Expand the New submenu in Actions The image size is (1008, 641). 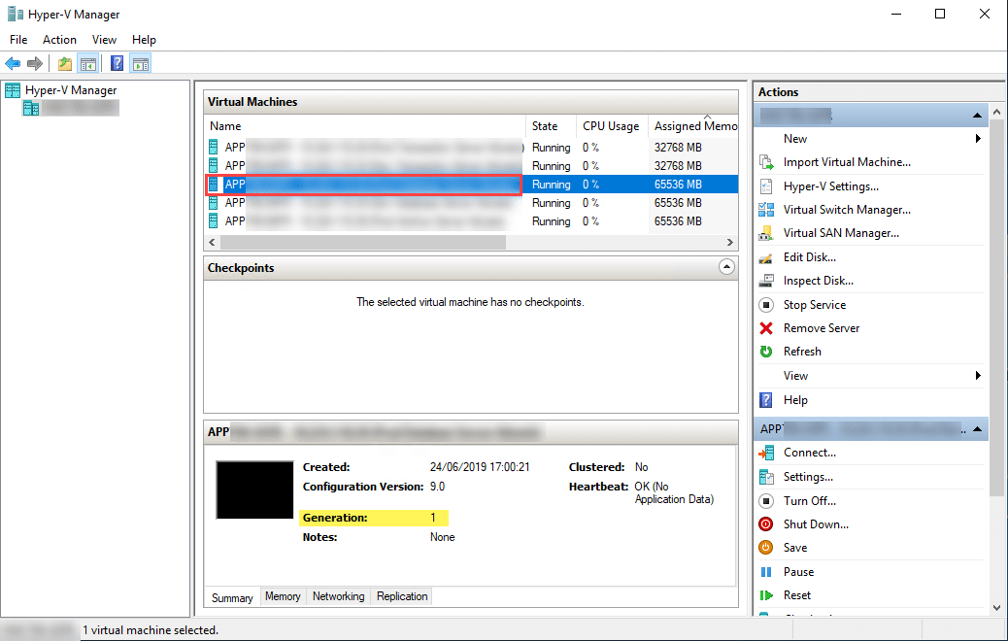tap(870, 138)
